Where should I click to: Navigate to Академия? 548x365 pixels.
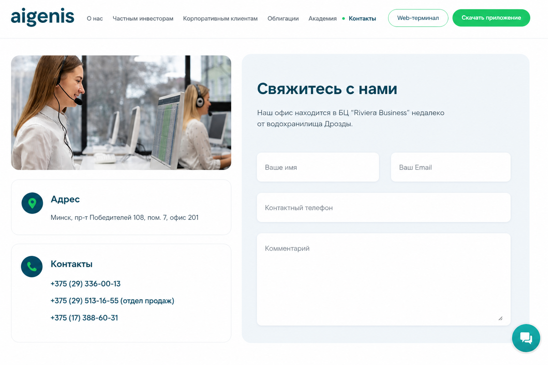point(323,19)
